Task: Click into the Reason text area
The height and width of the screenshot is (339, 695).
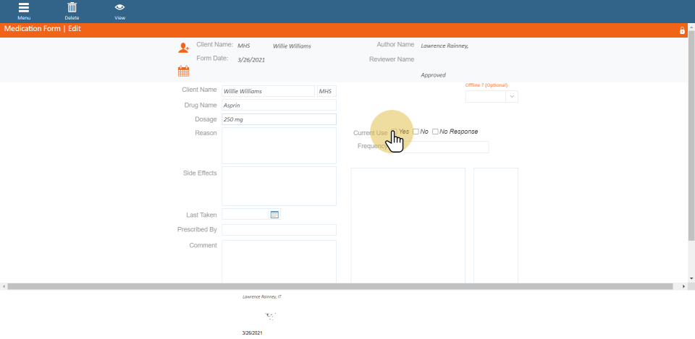Action: [279, 145]
